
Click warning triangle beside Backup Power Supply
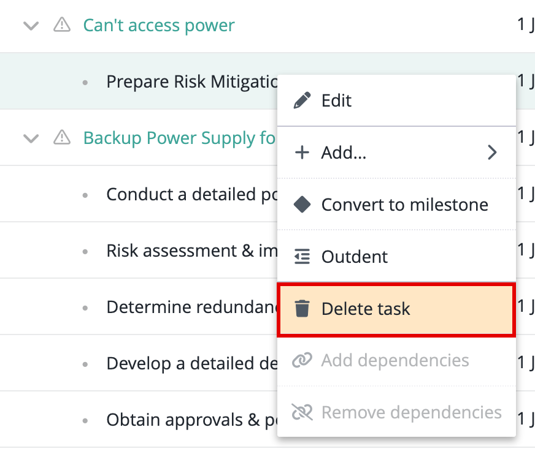62,138
